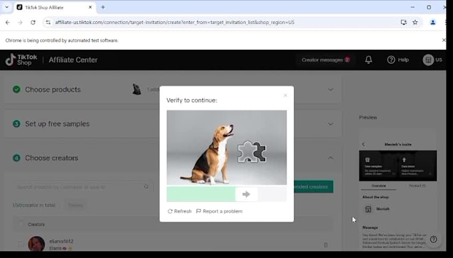
Task: Select the TikTok Shop Affiliate tab
Action: coord(55,7)
